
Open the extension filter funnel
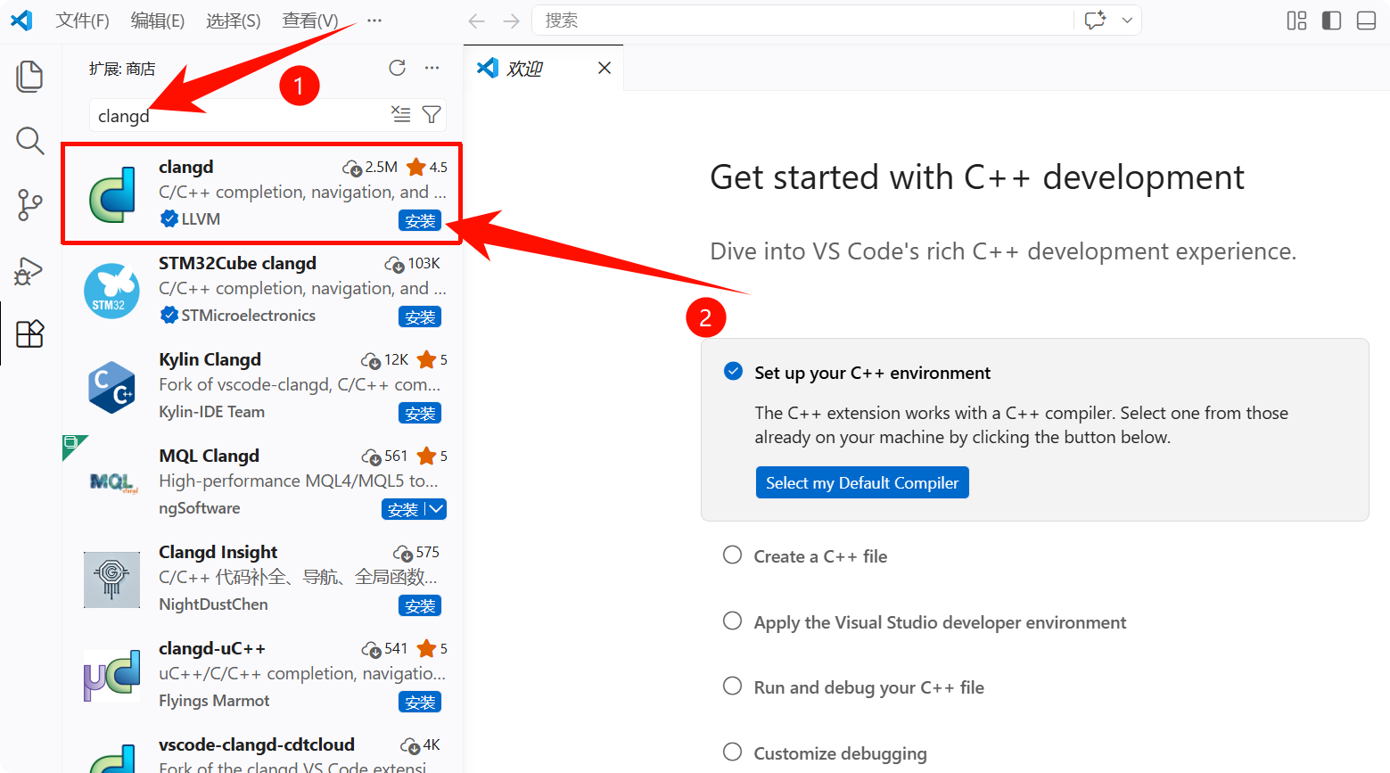click(432, 114)
